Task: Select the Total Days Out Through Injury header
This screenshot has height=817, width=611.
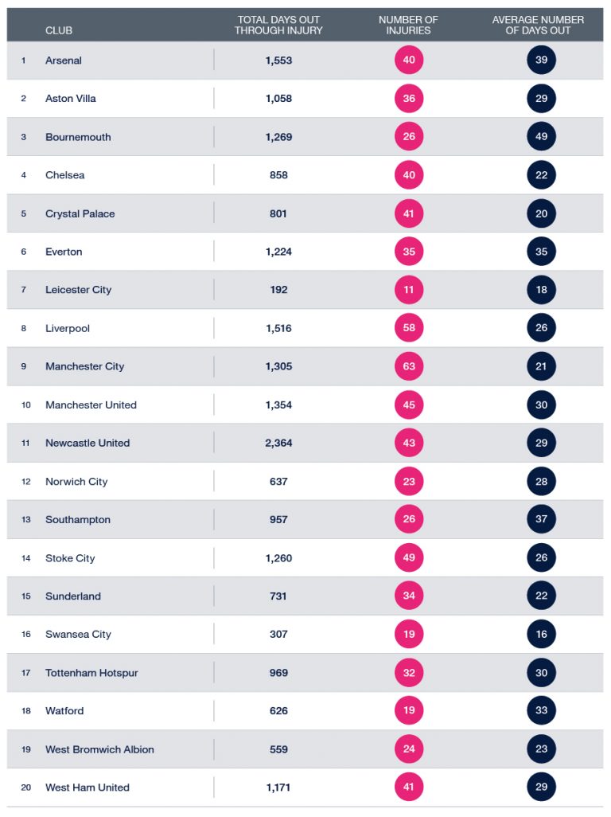Action: point(278,25)
